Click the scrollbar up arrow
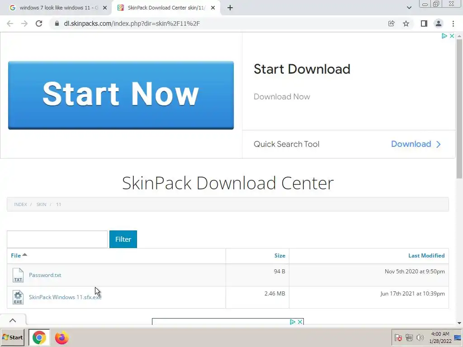 pyautogui.click(x=459, y=36)
